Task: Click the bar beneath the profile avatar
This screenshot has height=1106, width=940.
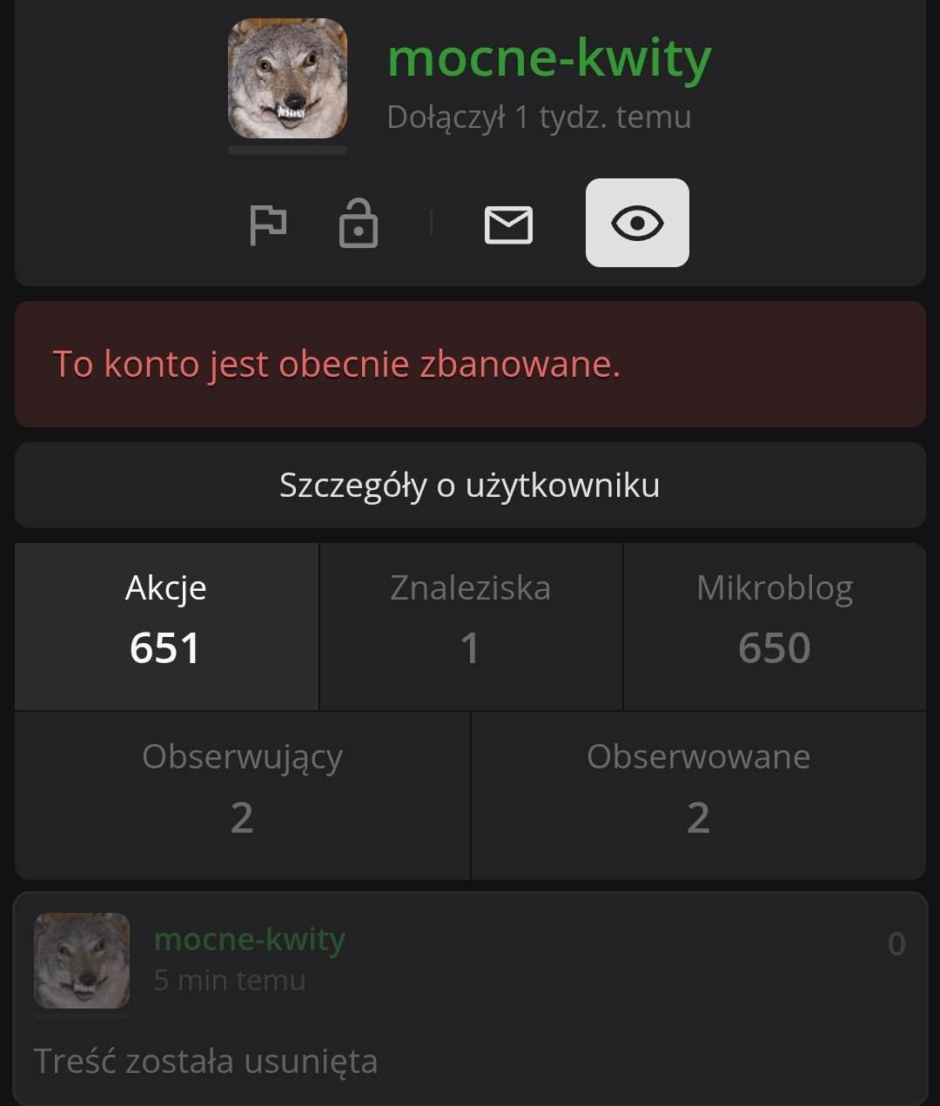Action: (287, 151)
